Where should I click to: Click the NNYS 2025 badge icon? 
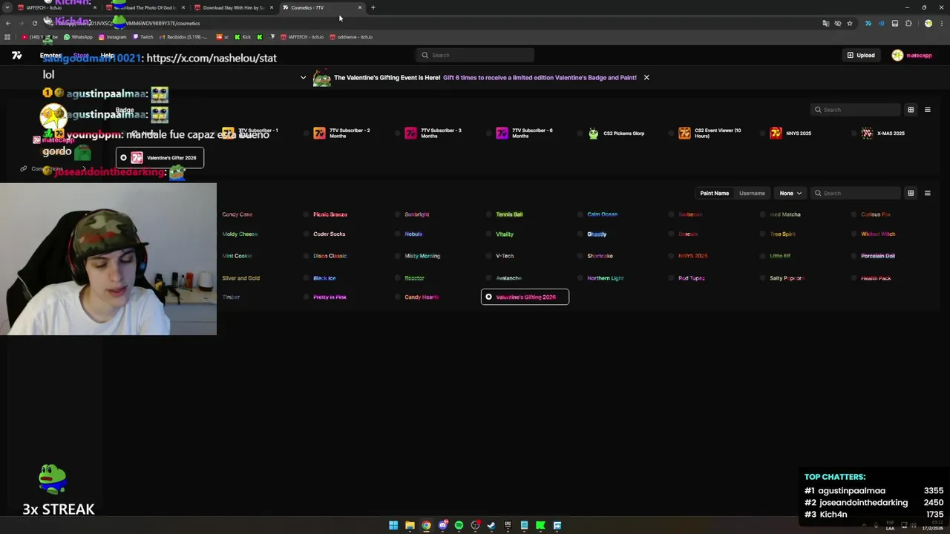(x=776, y=133)
